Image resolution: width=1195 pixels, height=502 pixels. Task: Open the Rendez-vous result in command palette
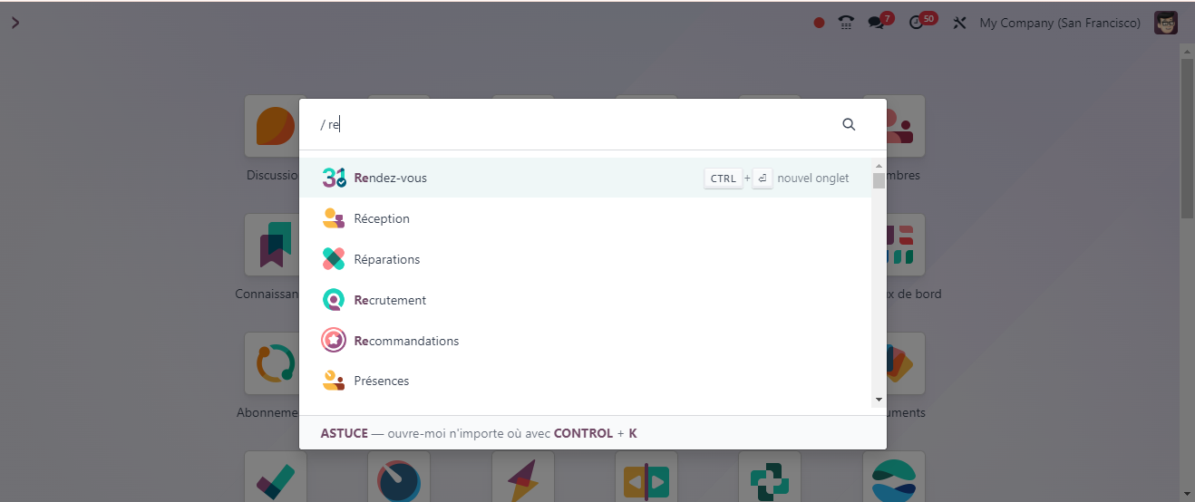click(x=390, y=179)
